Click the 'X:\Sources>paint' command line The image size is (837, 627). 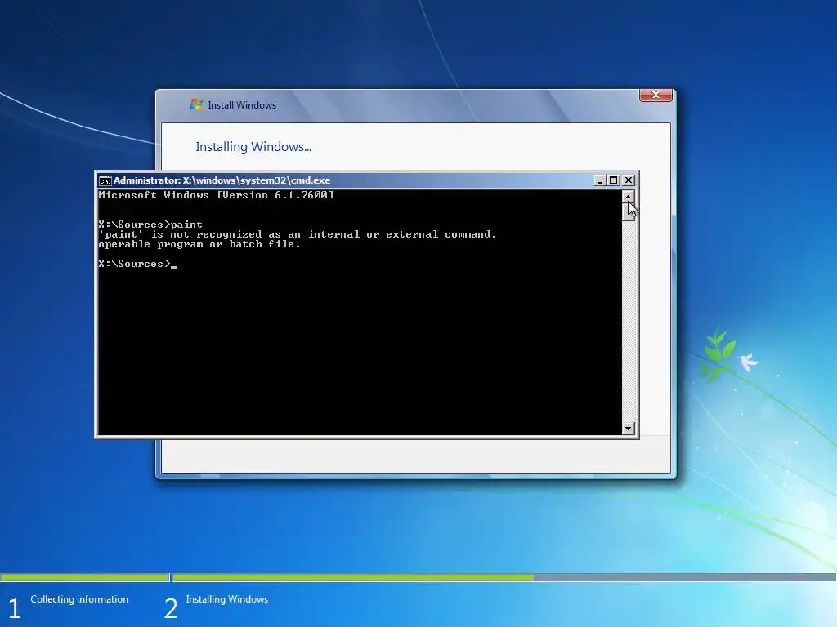pyautogui.click(x=150, y=225)
